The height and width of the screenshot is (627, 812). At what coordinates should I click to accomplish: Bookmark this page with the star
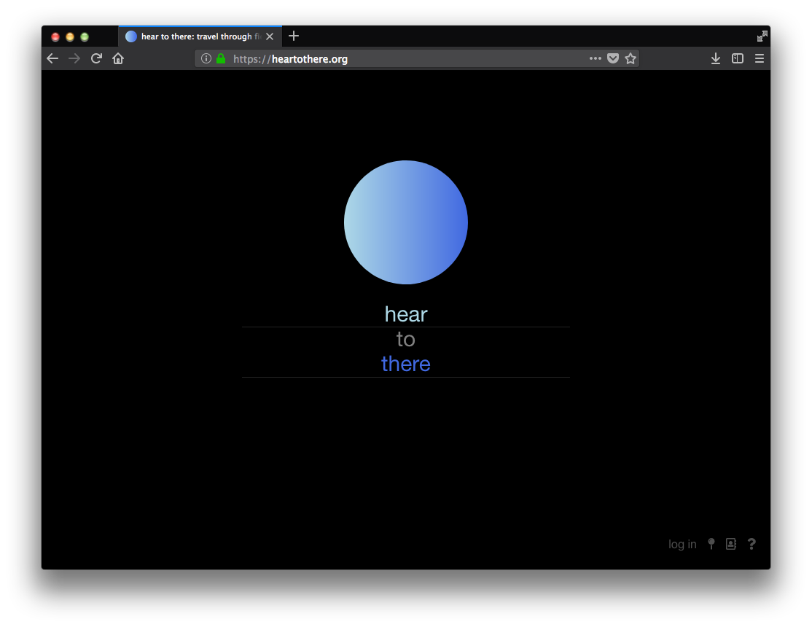[631, 58]
